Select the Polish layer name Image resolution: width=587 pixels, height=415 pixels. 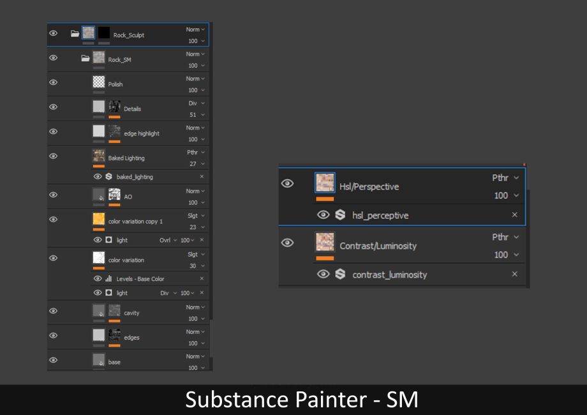(115, 84)
